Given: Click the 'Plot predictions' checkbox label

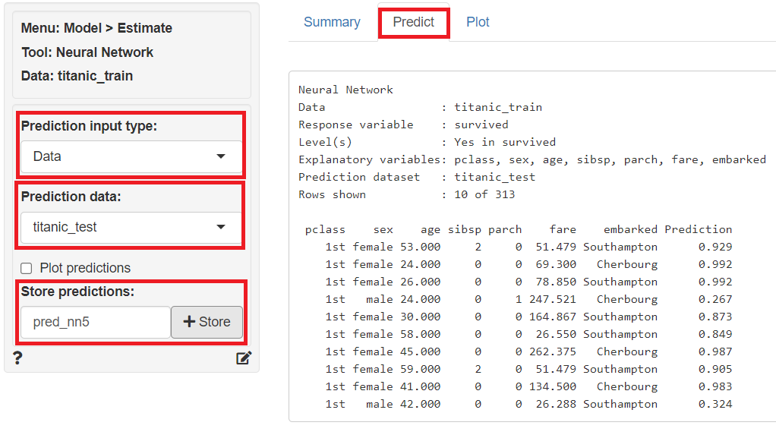Looking at the screenshot, I should coord(85,268).
